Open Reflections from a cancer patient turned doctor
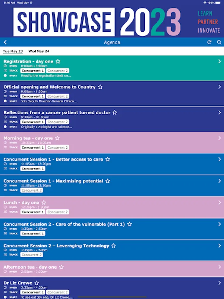This screenshot has width=224, height=299. coord(57,113)
